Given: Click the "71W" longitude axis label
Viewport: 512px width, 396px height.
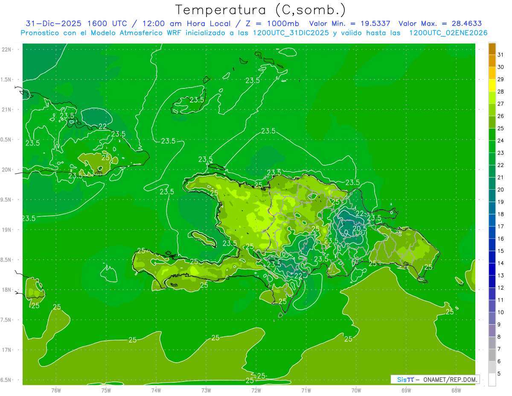Looking at the screenshot, I should 306,390.
